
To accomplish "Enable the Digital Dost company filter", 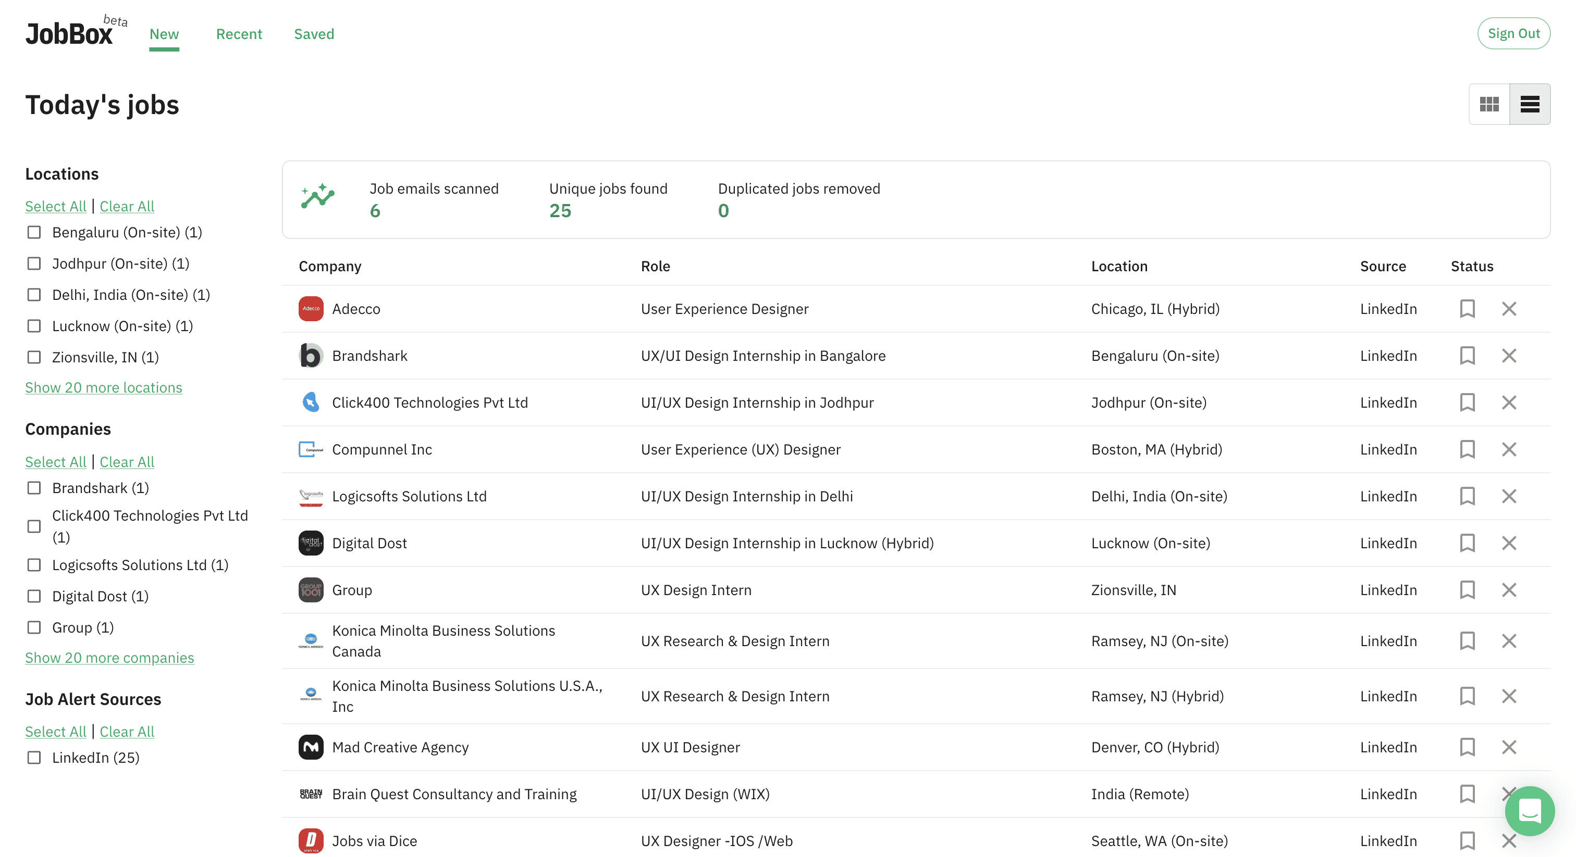I will tap(34, 596).
